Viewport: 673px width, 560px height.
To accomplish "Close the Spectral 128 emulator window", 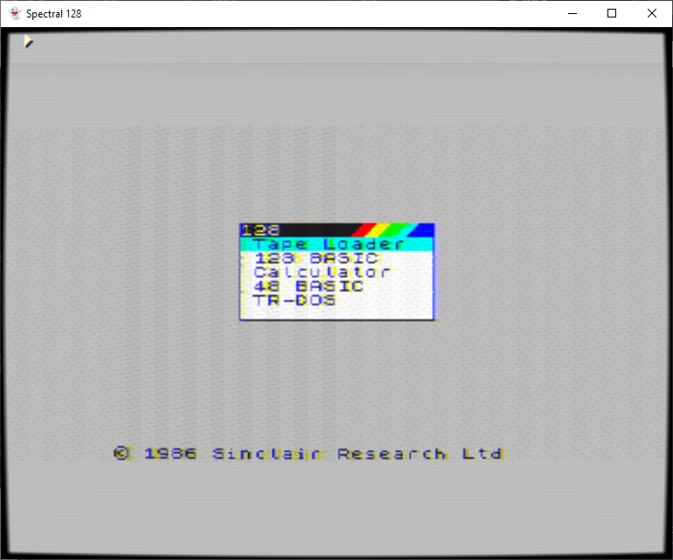I will pos(652,13).
